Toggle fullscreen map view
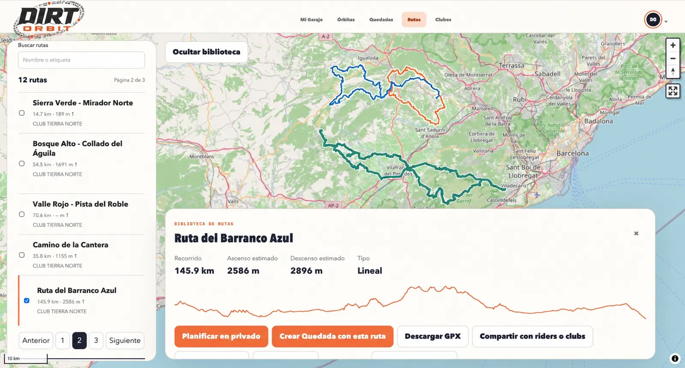Viewport: 685px width, 368px height. tap(673, 91)
